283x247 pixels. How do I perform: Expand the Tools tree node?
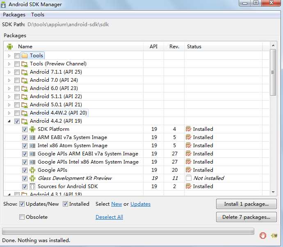click(x=9, y=56)
